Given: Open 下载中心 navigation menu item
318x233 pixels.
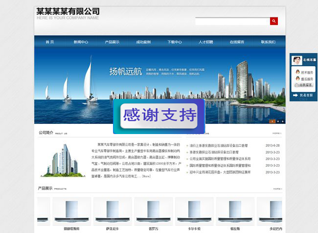Looking at the screenshot, I should [175, 42].
